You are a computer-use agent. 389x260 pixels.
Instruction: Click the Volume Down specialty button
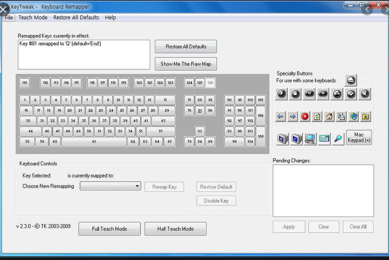(351, 94)
